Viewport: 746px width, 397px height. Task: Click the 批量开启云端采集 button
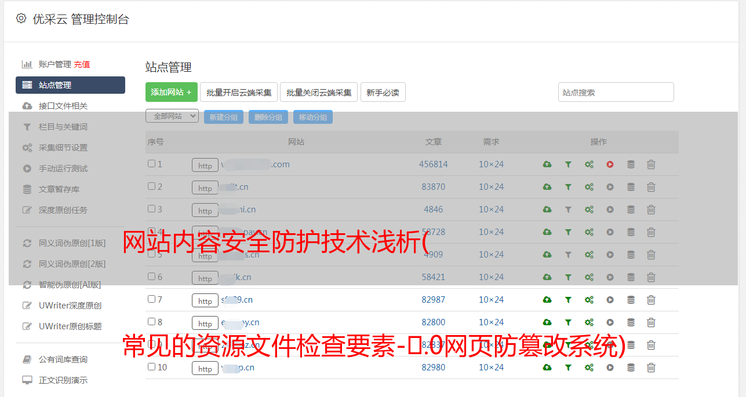coord(239,92)
